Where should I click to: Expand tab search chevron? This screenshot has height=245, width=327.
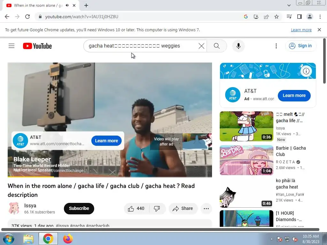coord(289,5)
